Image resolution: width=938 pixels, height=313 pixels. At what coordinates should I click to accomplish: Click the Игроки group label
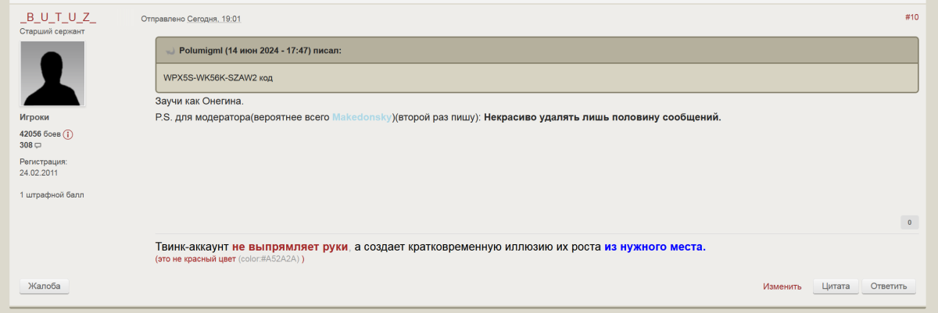click(x=34, y=117)
